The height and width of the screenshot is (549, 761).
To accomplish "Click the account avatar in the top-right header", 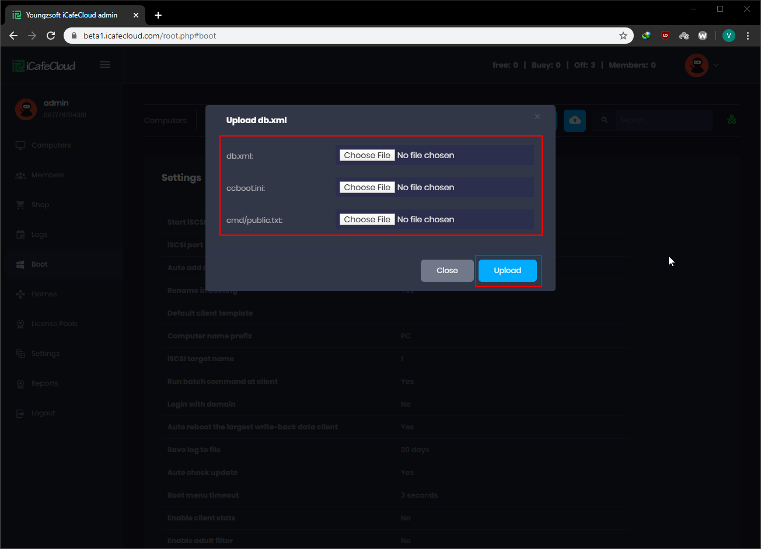I will click(697, 65).
